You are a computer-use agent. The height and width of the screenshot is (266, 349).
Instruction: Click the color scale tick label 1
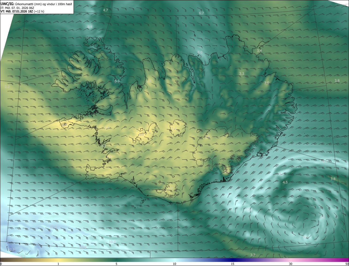(x=58, y=264)
